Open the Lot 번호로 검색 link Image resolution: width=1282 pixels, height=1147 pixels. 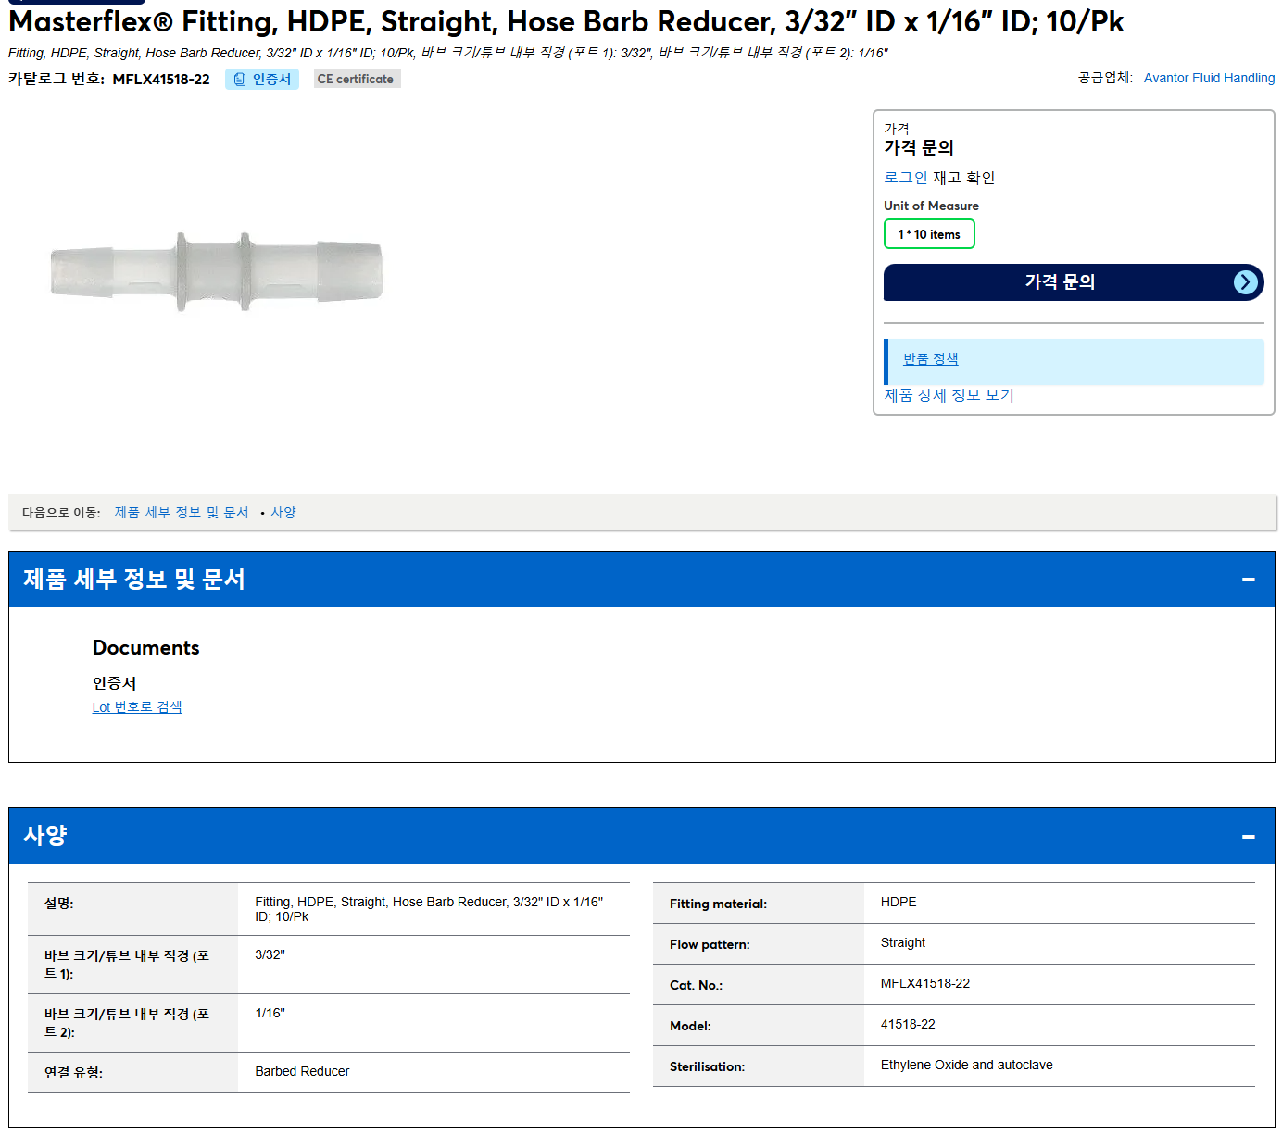point(137,707)
